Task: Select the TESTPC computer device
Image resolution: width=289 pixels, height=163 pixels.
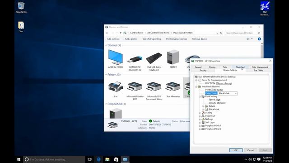Action: 173,59
